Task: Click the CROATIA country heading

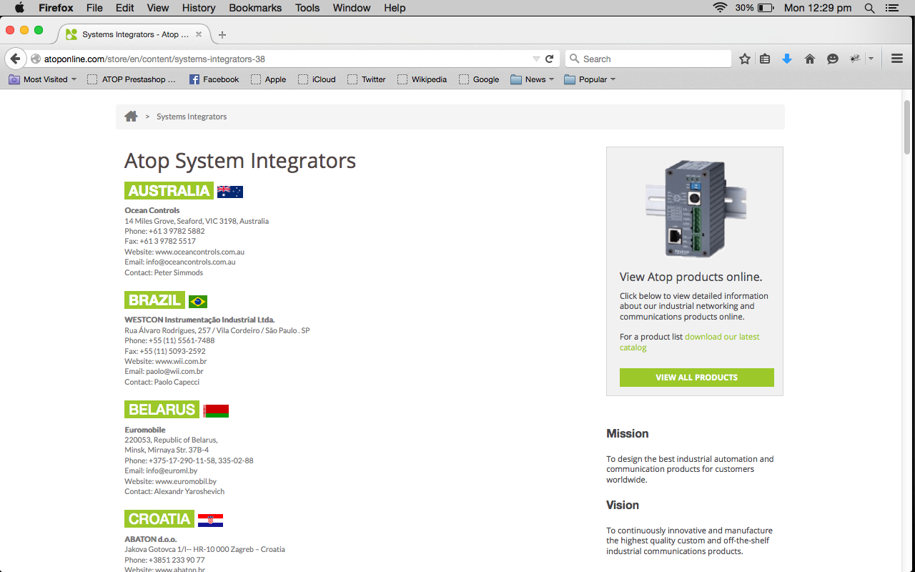Action: click(x=159, y=519)
